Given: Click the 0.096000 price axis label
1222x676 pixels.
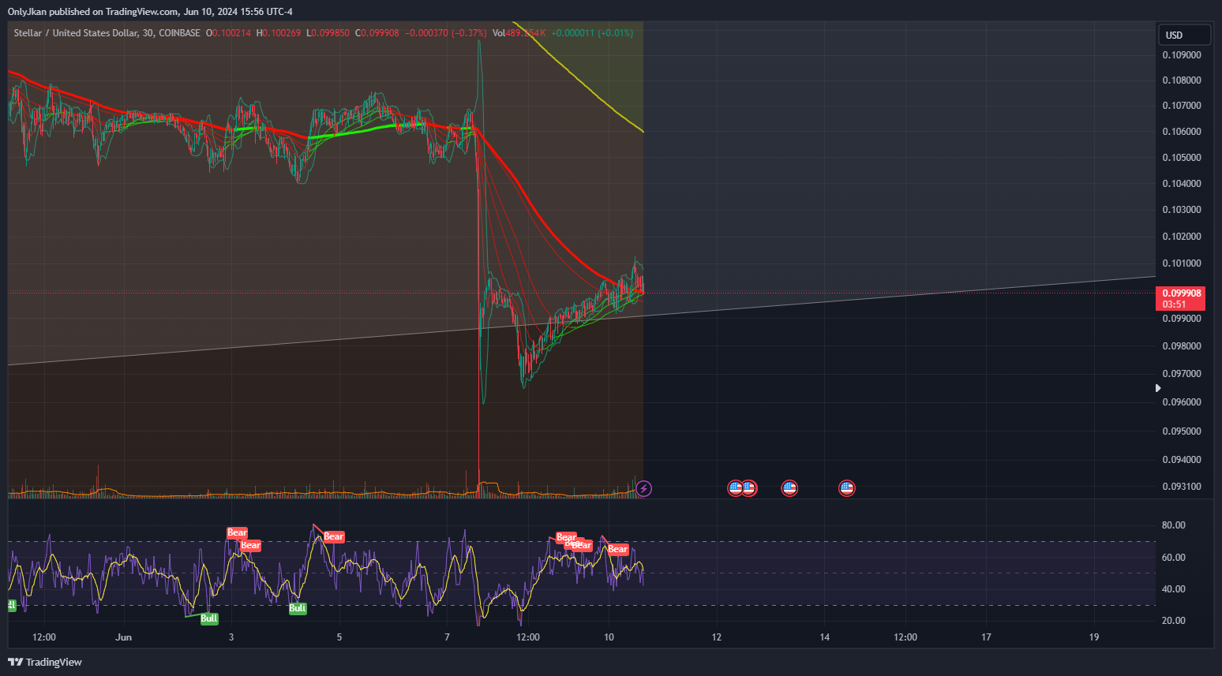Looking at the screenshot, I should (x=1182, y=402).
